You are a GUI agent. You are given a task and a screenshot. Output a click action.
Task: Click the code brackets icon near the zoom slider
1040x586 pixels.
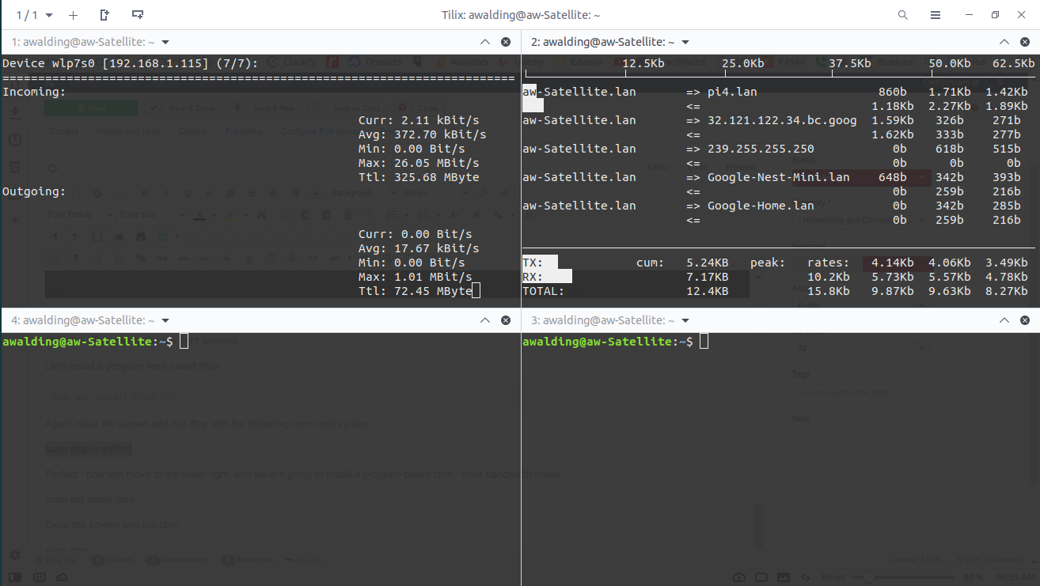[806, 577]
